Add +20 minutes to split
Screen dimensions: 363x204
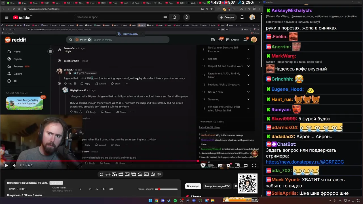point(111,189)
